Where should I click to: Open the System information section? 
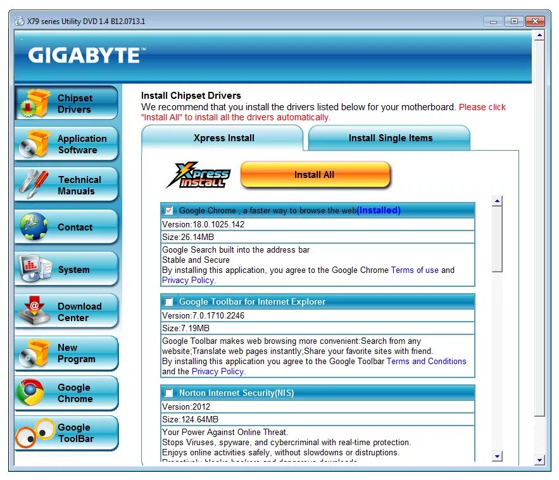pos(66,269)
